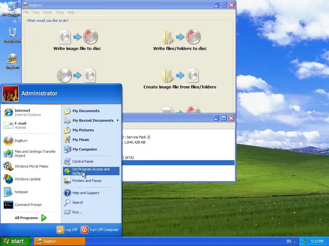Choose Write image file to disc mode

tap(77, 40)
